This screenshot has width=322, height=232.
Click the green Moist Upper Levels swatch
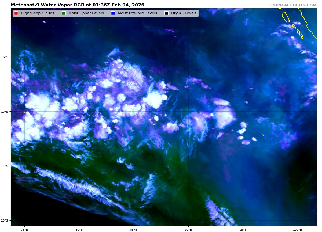tap(64, 13)
